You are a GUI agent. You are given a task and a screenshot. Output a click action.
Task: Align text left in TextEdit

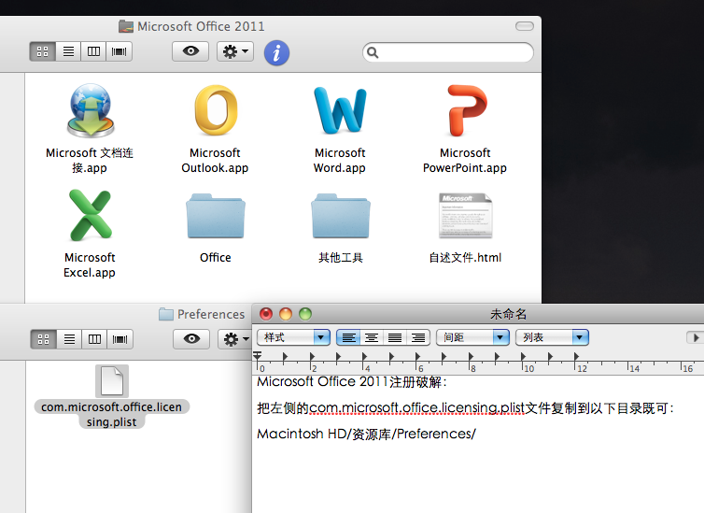click(x=349, y=337)
